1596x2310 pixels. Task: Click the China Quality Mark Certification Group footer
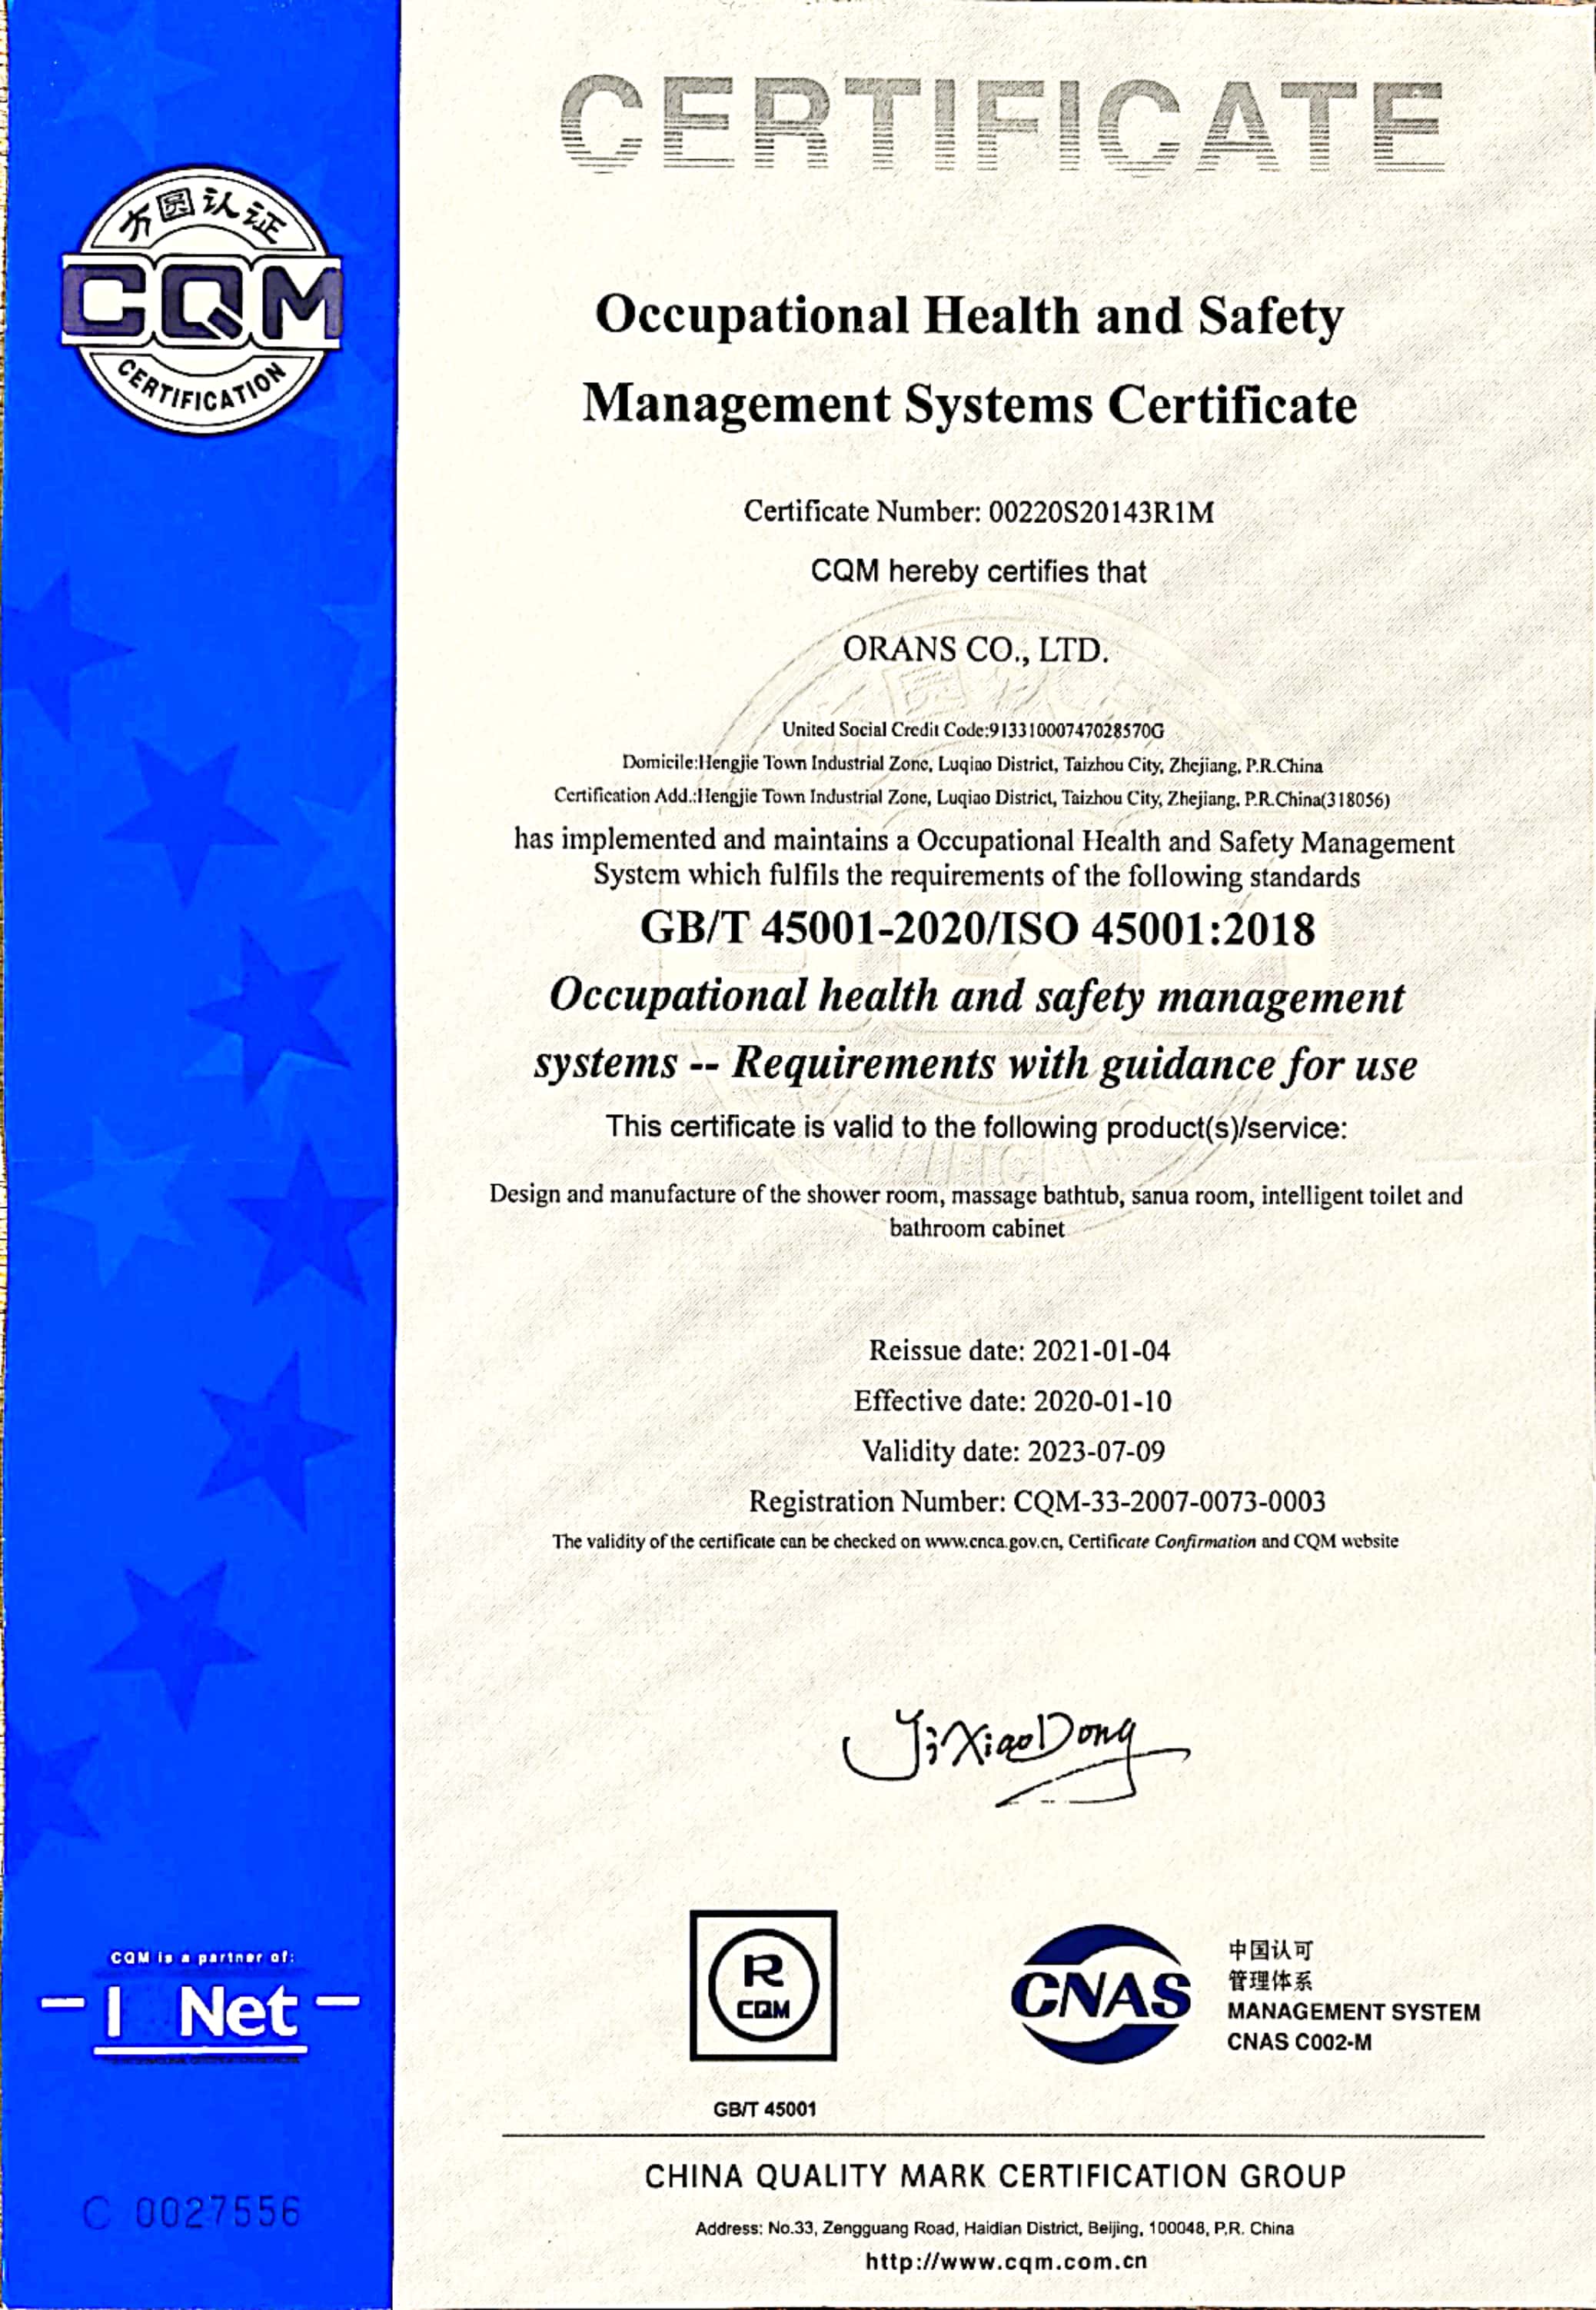pyautogui.click(x=994, y=2176)
